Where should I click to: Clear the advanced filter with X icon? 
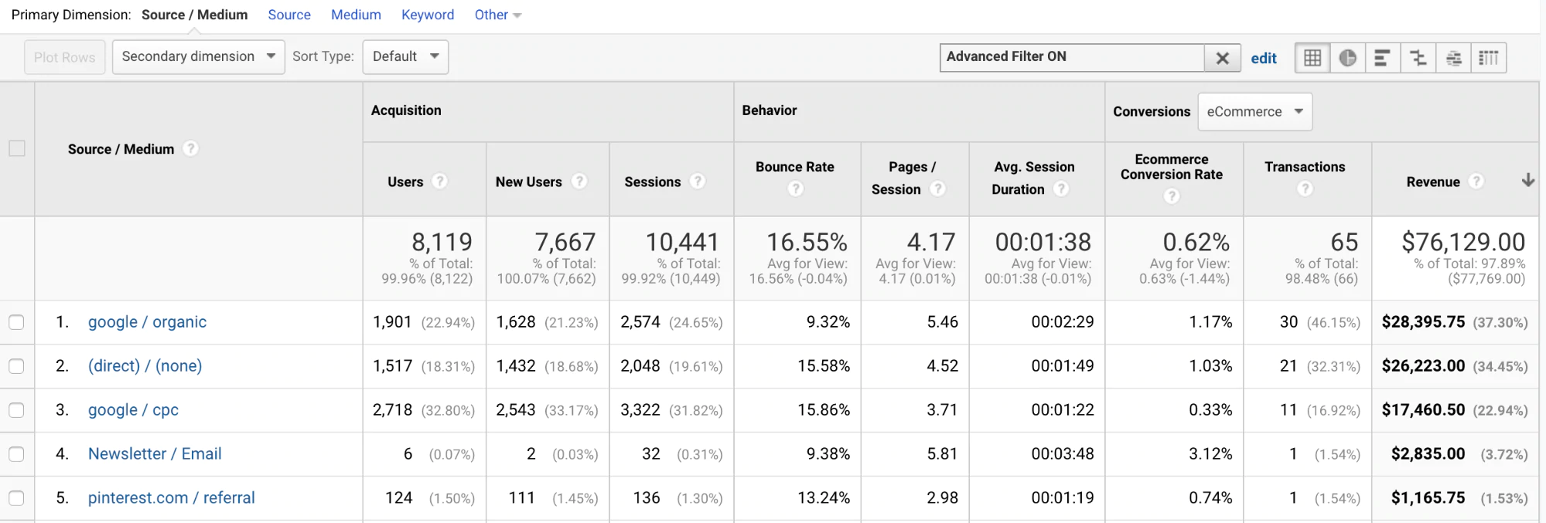click(1223, 58)
